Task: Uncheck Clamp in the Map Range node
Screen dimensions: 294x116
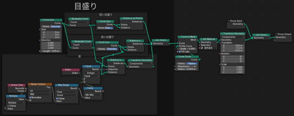Action: [x=57, y=98]
